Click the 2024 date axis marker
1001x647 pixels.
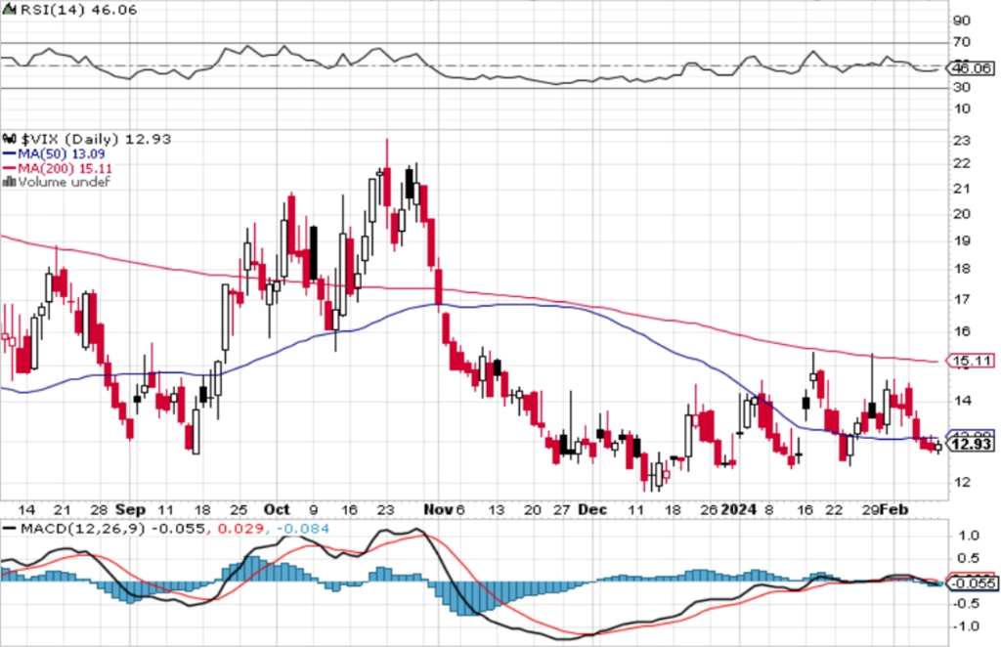point(739,510)
